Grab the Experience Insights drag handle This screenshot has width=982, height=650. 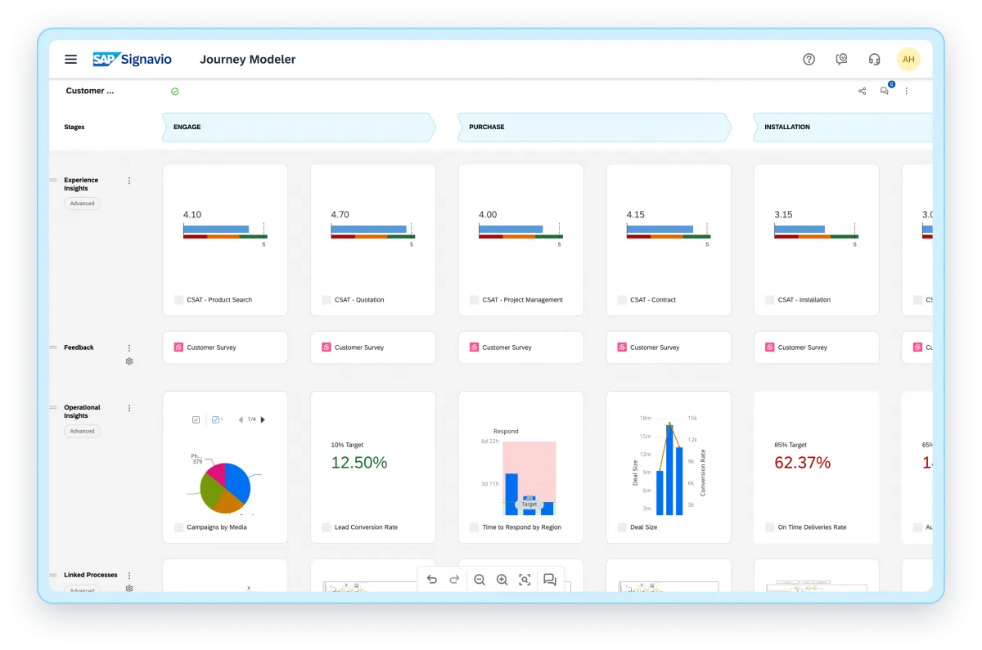coord(53,179)
